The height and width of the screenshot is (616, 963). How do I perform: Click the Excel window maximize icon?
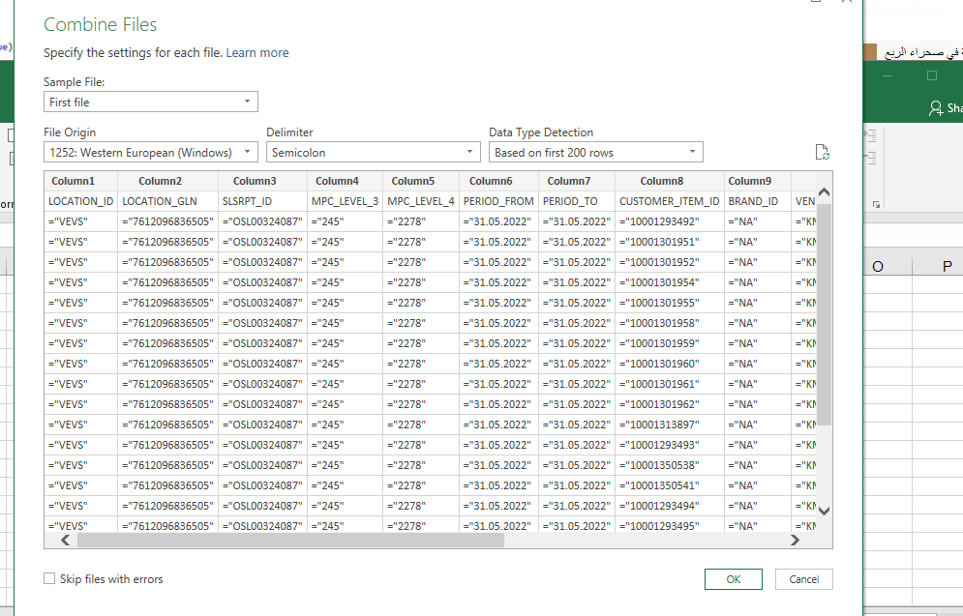tap(932, 75)
